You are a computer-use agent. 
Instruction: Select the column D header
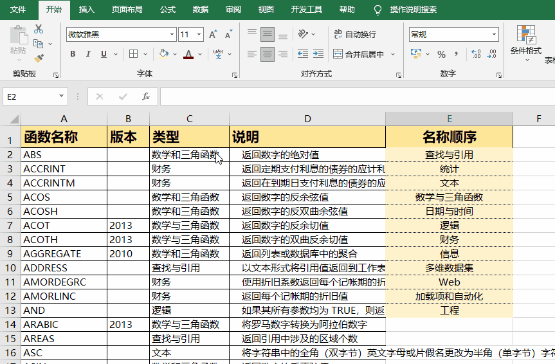[307, 118]
